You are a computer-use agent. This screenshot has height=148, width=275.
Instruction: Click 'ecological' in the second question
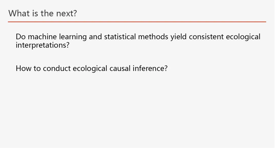pos(90,69)
